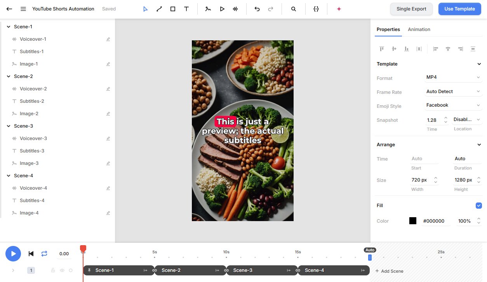
Task: Go back with the left arrow icon
Action: tap(9, 9)
